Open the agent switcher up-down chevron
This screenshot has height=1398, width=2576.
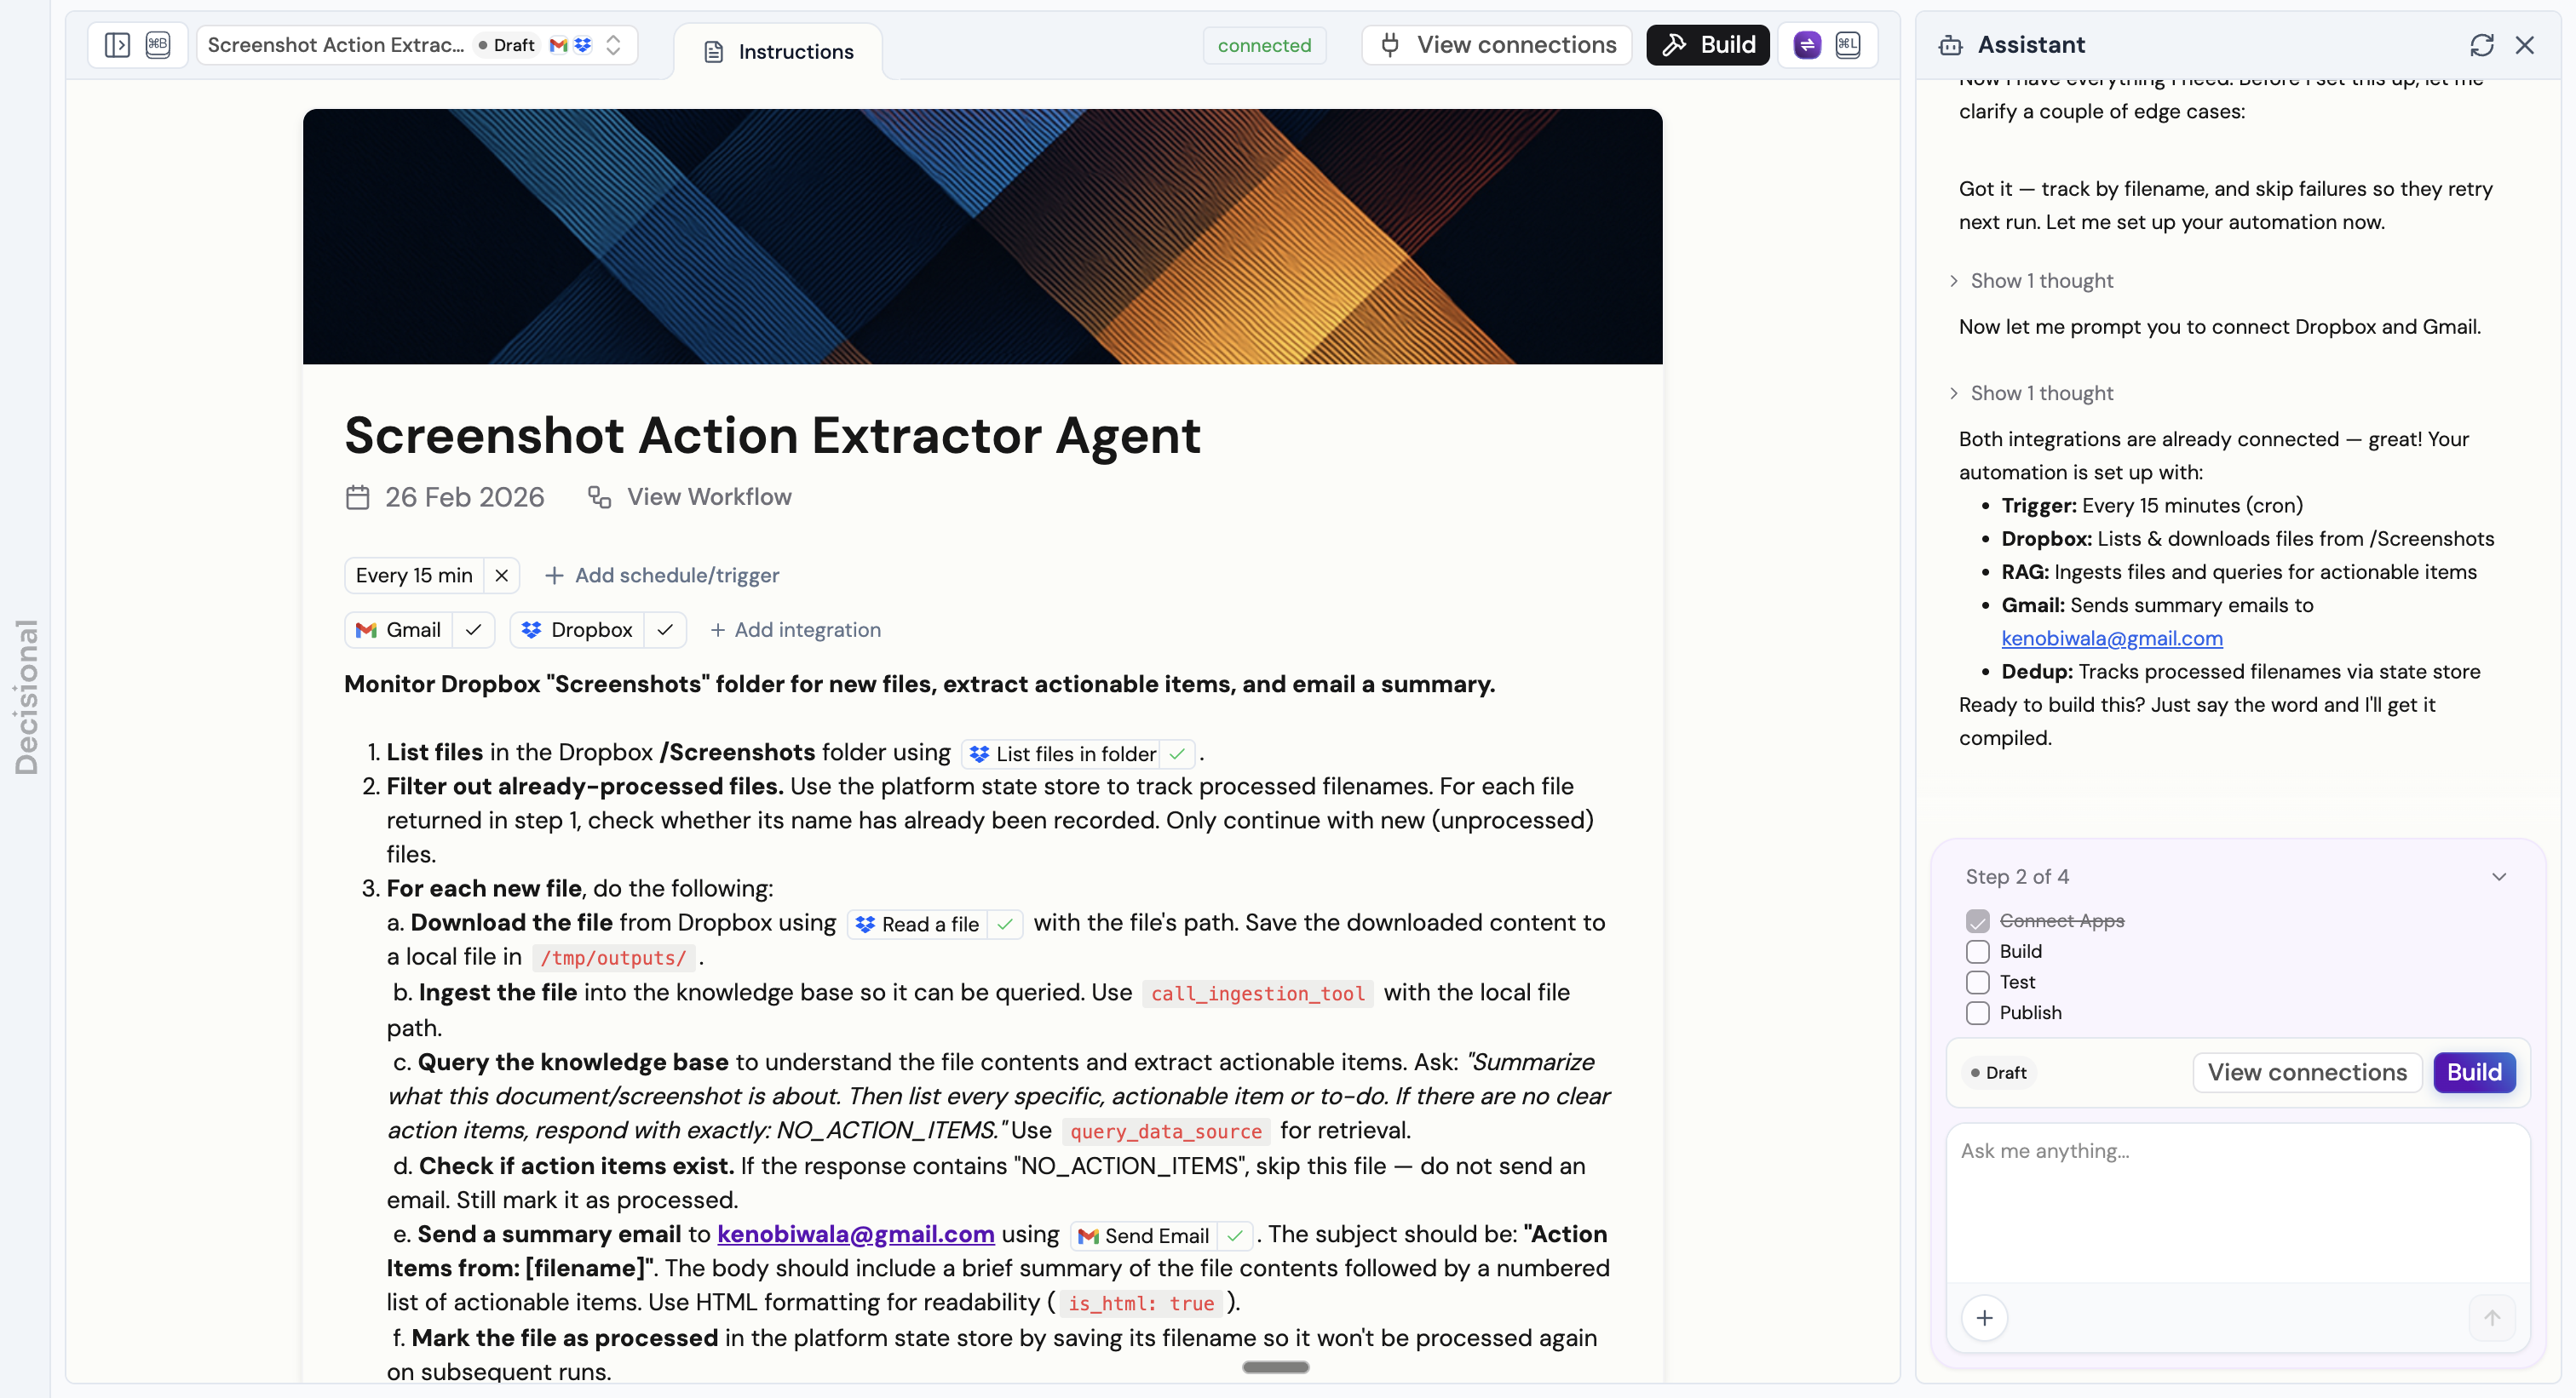614,45
